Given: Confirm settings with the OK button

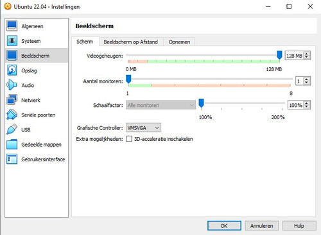Looking at the screenshot, I should [224, 225].
